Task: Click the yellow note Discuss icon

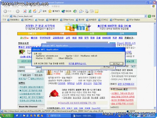Action: pos(96,11)
